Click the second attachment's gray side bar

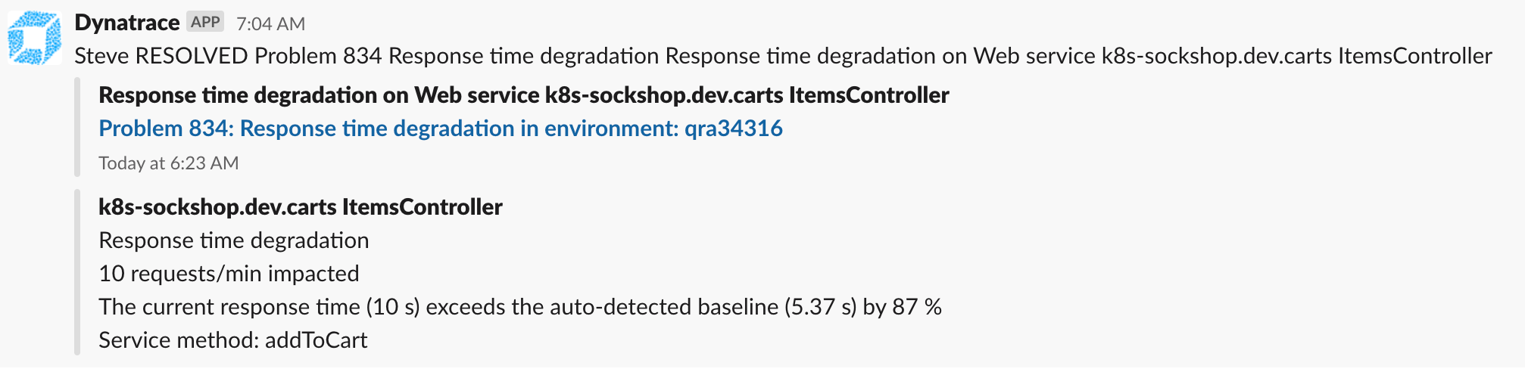coord(77,272)
